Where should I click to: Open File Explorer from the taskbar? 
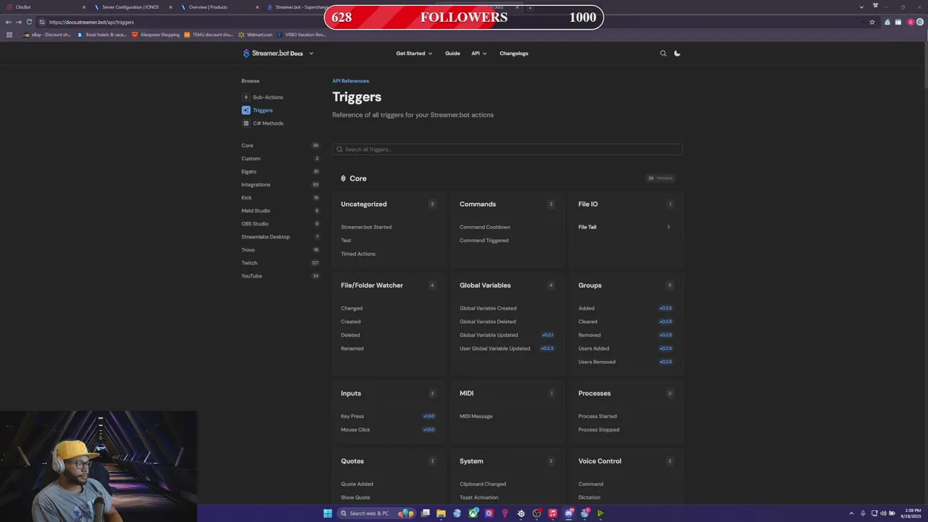(x=441, y=513)
